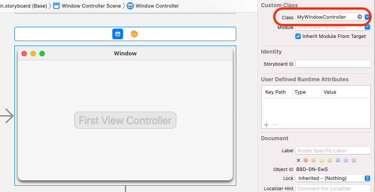This screenshot has height=192, width=375.
Task: Open the Module dropdown menu
Action: pos(367,27)
